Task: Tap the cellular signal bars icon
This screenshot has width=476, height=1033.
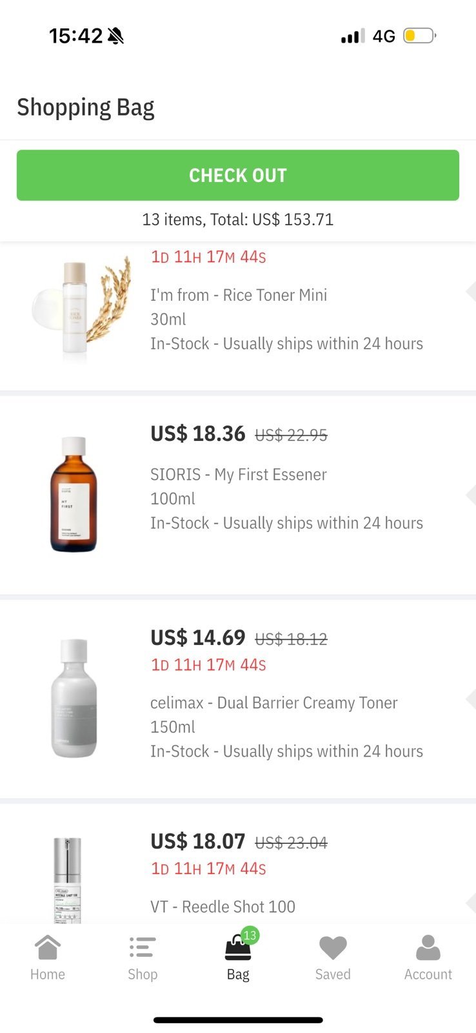Action: (x=352, y=36)
